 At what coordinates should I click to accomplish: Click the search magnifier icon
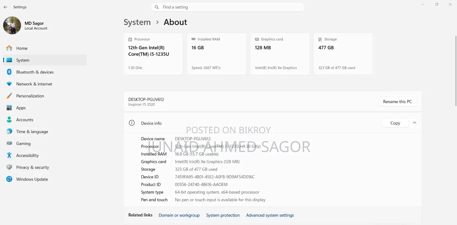[x=157, y=7]
